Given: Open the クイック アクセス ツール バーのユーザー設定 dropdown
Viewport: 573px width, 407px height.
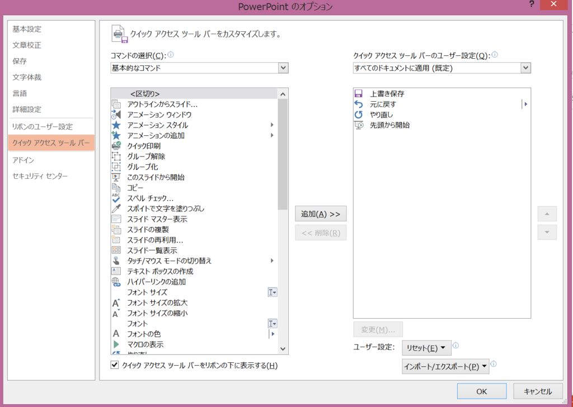Looking at the screenshot, I should pos(525,67).
